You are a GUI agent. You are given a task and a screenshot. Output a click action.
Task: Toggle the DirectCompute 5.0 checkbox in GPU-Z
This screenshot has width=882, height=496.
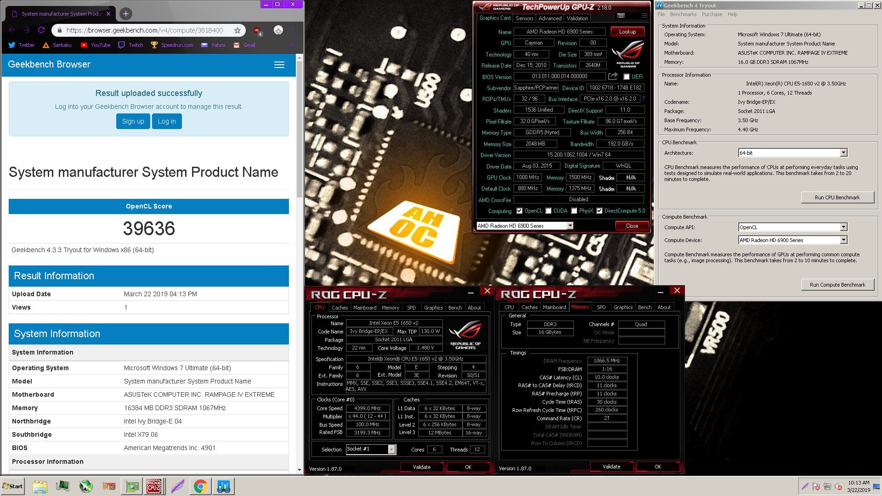[599, 211]
